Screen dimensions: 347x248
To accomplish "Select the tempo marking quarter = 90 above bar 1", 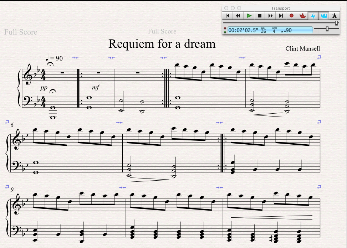I will click(x=54, y=58).
